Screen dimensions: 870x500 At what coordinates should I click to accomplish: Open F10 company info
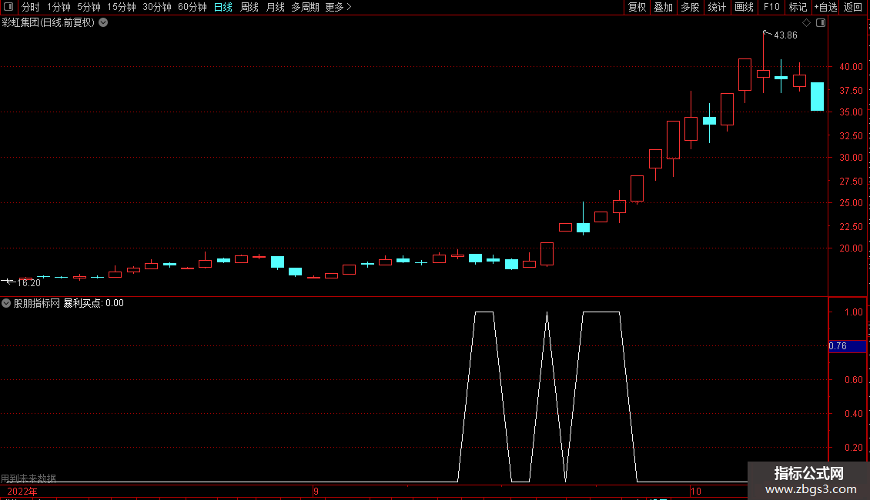tap(771, 7)
